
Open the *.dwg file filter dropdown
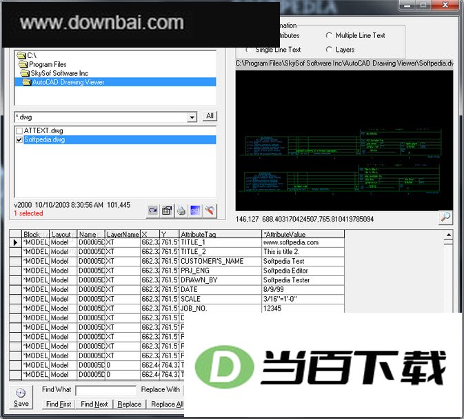click(192, 117)
